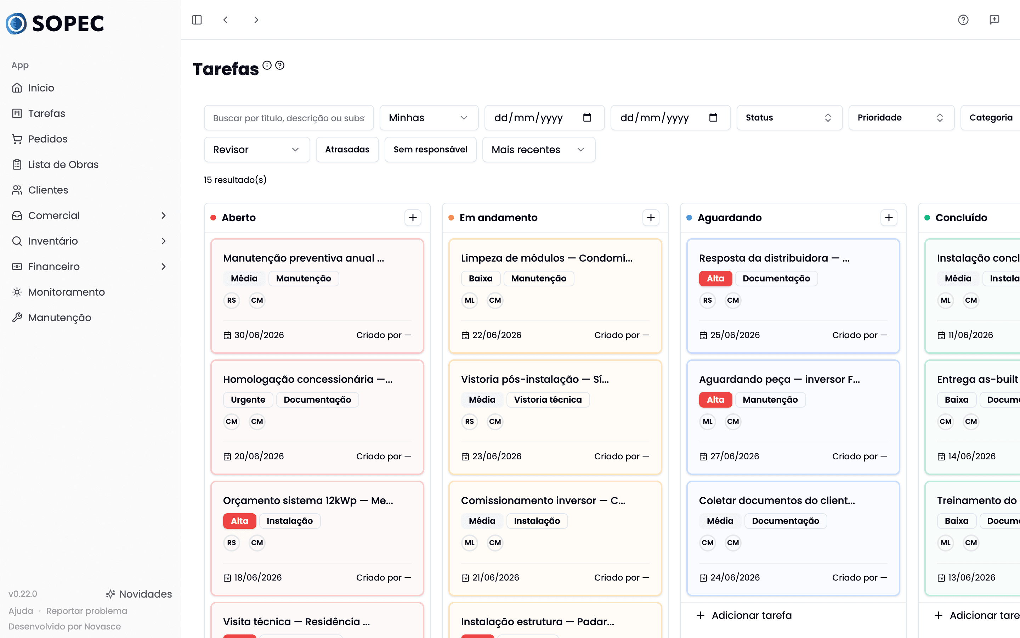This screenshot has width=1020, height=638.
Task: Click RS avatar on Manutenção preventiva card
Action: tap(231, 301)
